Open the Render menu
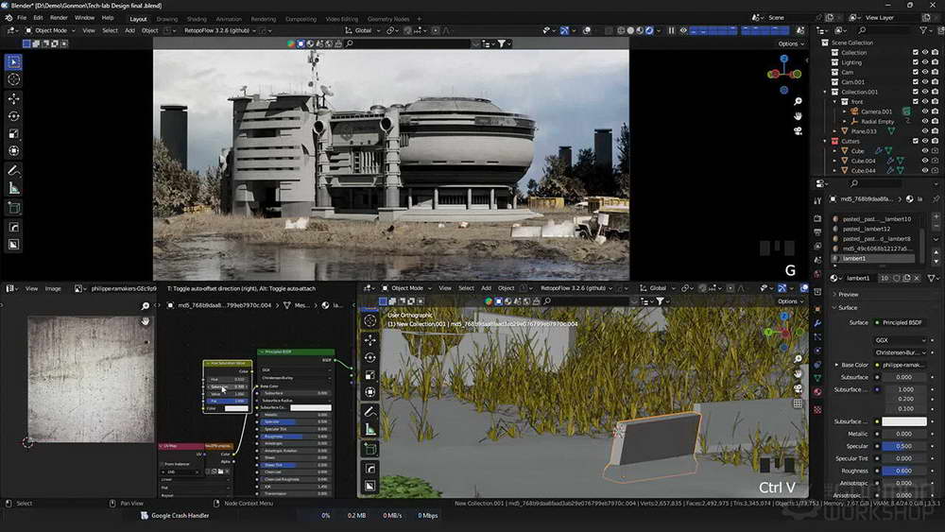This screenshot has width=945, height=532. click(59, 18)
